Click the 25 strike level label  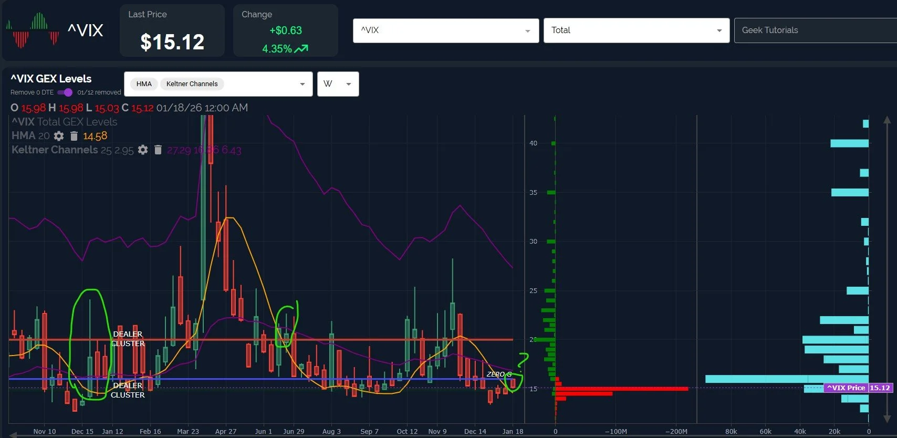click(x=533, y=290)
